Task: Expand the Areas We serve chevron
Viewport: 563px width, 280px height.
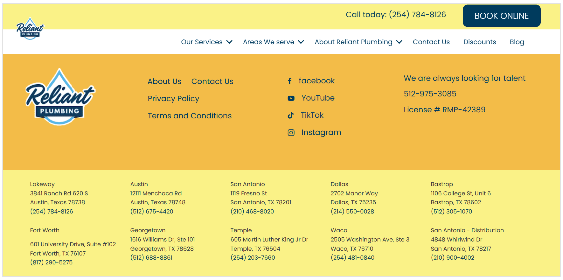Action: coord(301,42)
